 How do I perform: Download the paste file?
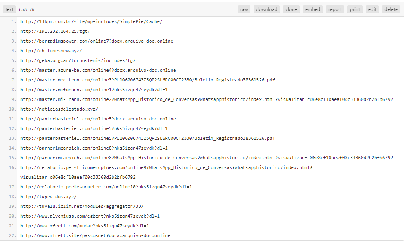coord(267,9)
